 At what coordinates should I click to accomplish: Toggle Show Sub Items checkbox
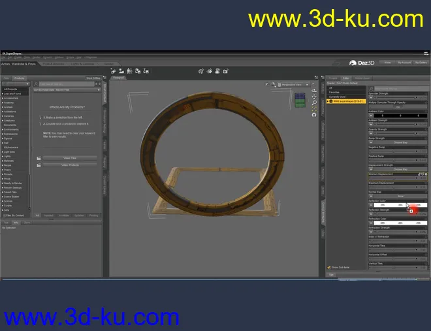(328, 267)
